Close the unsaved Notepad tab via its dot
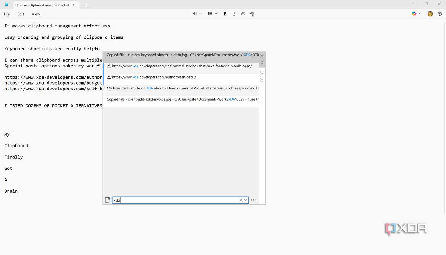Screen dimensions: 446x255 [x=74, y=5]
